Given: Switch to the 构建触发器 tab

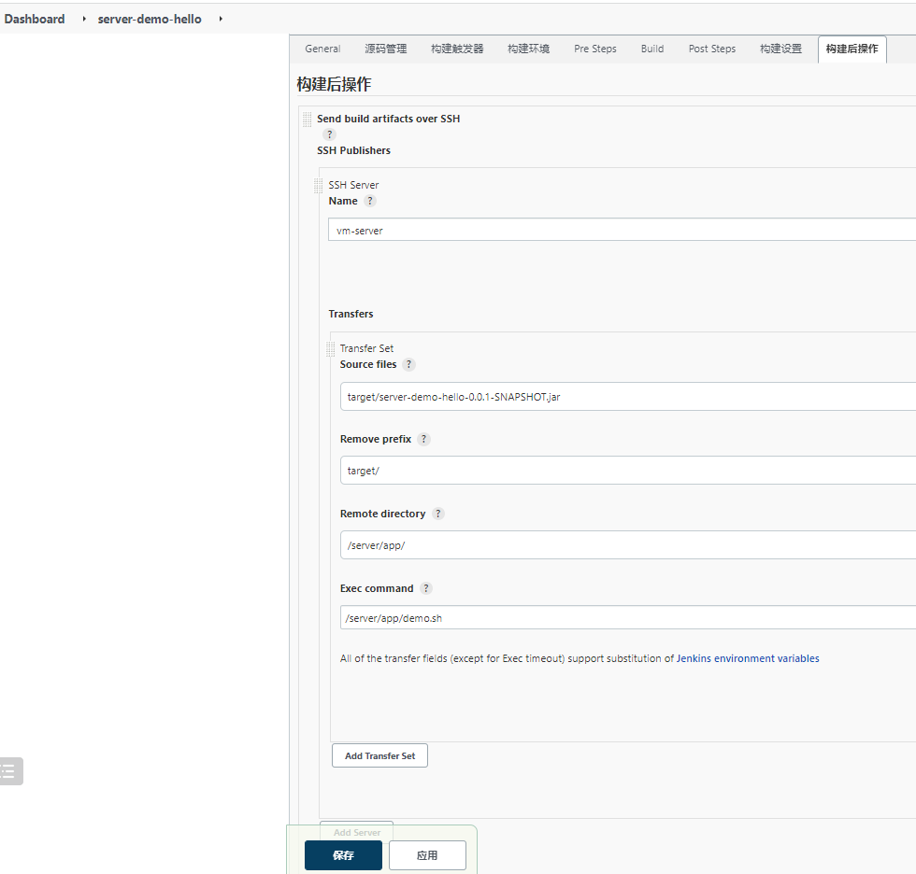Looking at the screenshot, I should [x=457, y=49].
